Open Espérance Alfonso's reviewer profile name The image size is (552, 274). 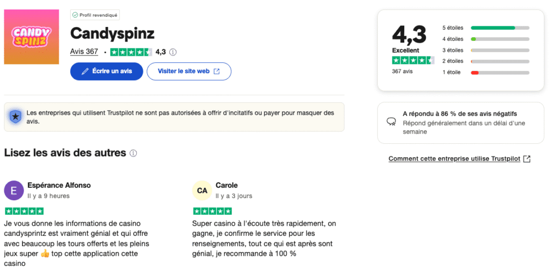tap(59, 185)
